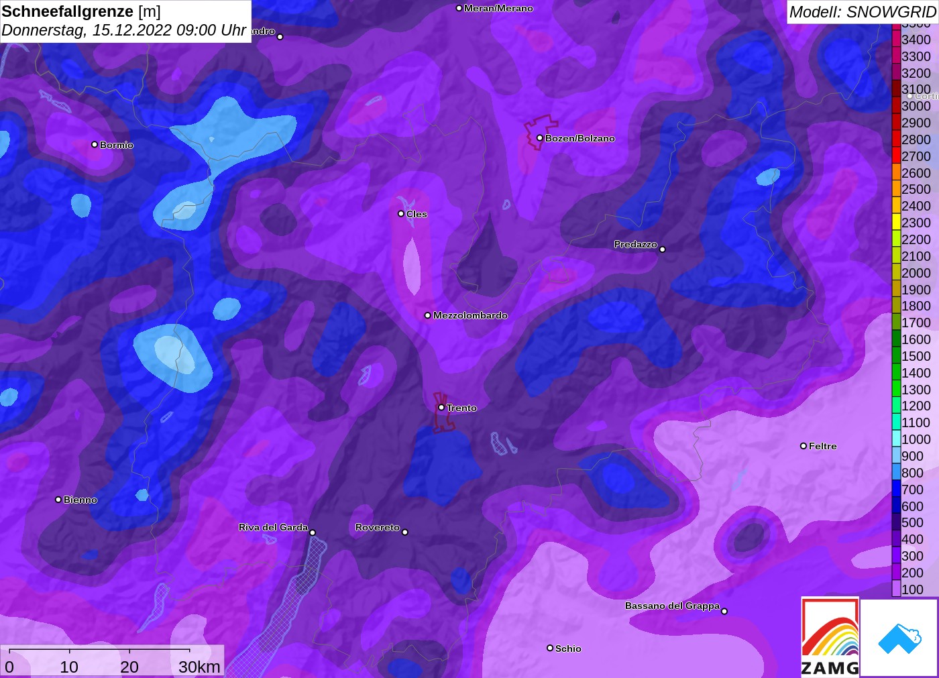Screen dimensions: 939x678
Task: Select the date Donnerstag, 15.12.2022 09:00 Uhr
Action: point(124,30)
